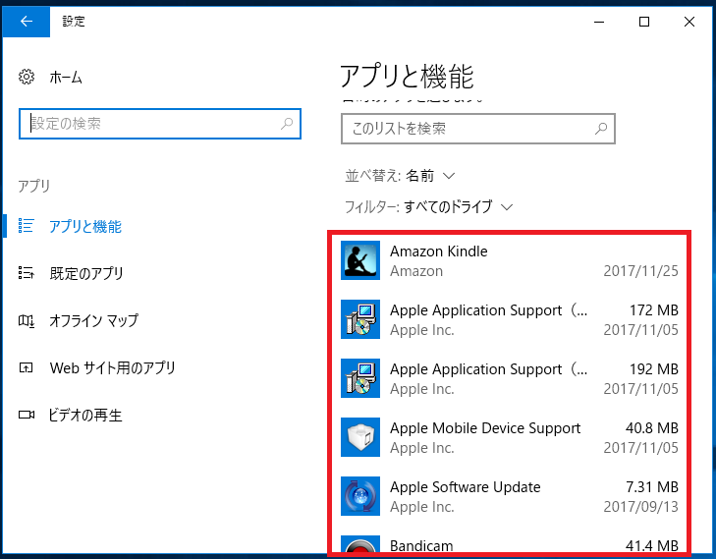
Task: Close the 設定 window
Action: 689,22
